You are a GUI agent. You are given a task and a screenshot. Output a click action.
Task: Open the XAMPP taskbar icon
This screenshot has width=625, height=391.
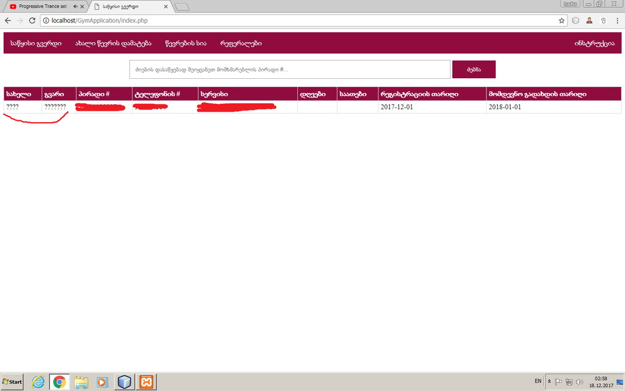[146, 382]
